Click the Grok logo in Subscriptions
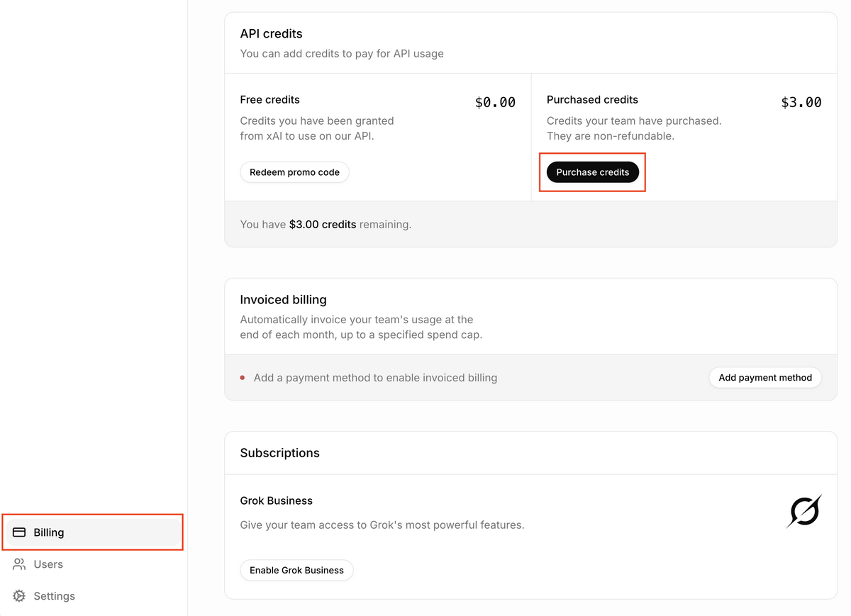The width and height of the screenshot is (851, 616). [x=803, y=511]
